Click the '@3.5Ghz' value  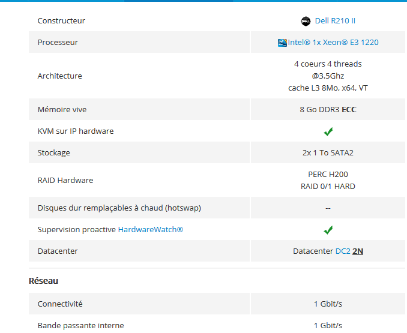tap(328, 76)
